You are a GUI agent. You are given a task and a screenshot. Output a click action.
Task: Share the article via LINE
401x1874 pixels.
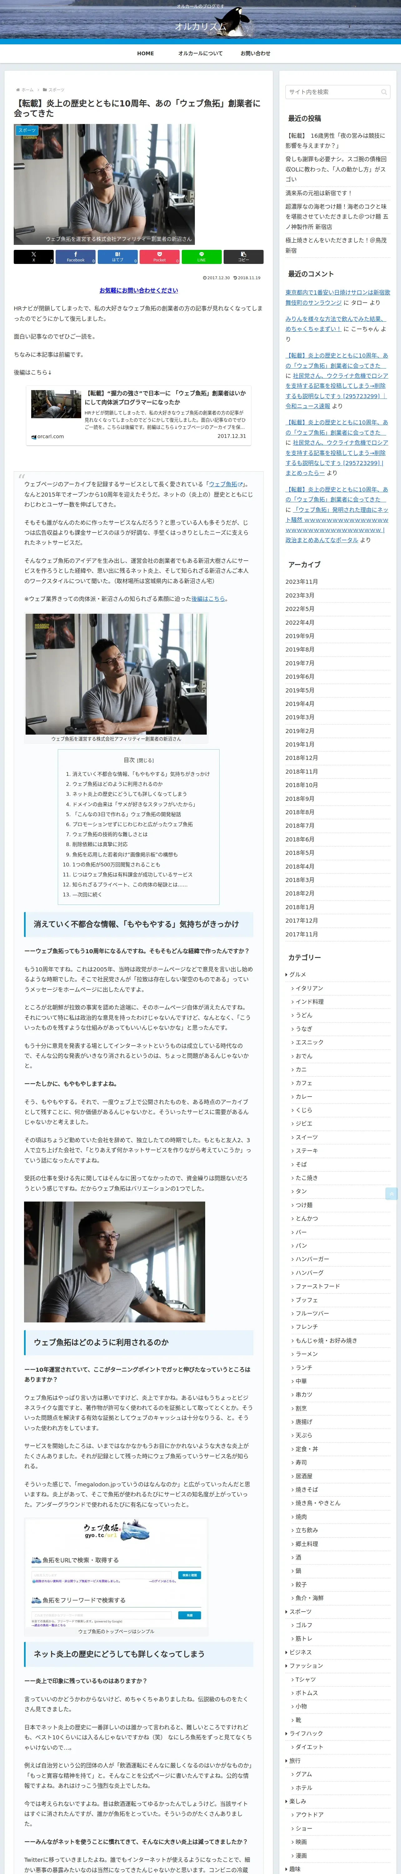201,257
